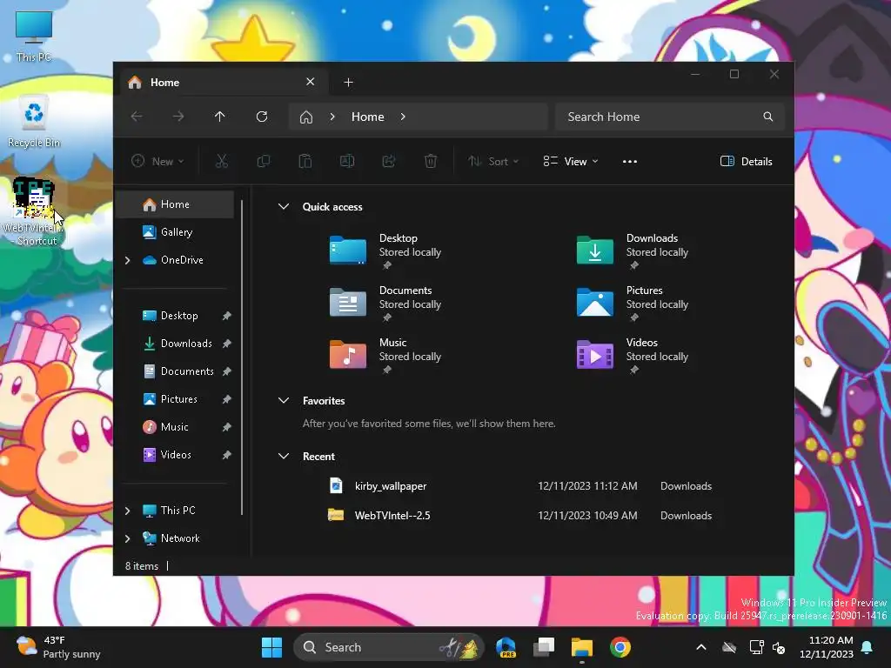Select the Recycle Bin desktop icon
The image size is (891, 668).
(34, 121)
